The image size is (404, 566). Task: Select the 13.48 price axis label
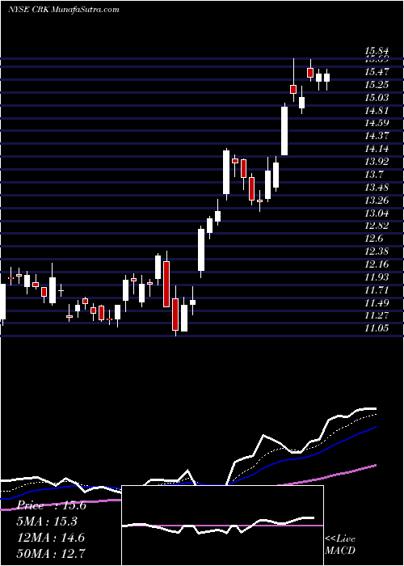(x=376, y=188)
